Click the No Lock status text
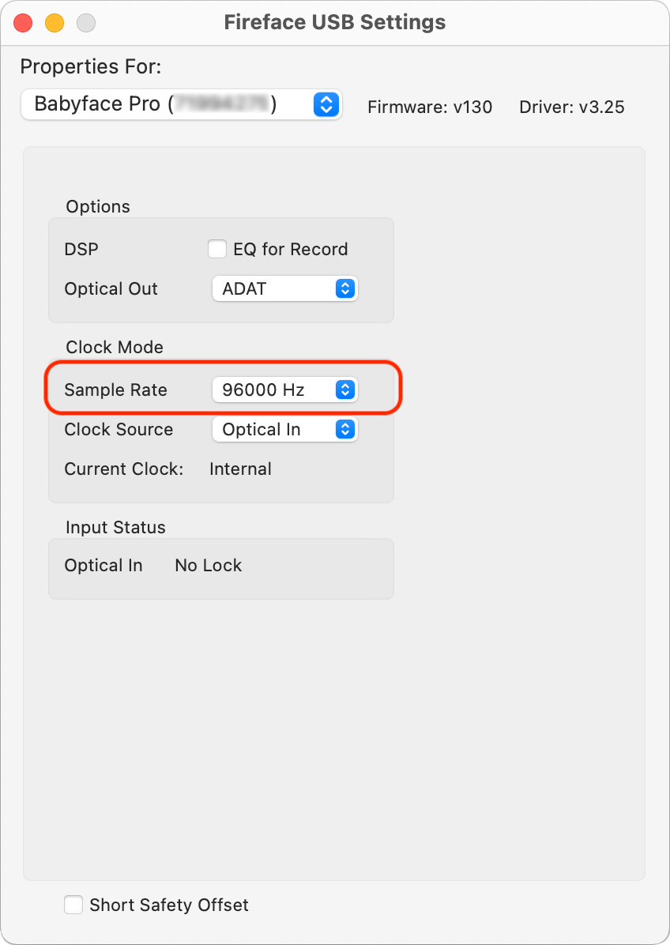This screenshot has width=670, height=945. [x=209, y=566]
